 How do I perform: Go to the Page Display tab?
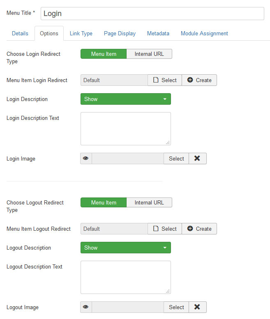tap(120, 33)
